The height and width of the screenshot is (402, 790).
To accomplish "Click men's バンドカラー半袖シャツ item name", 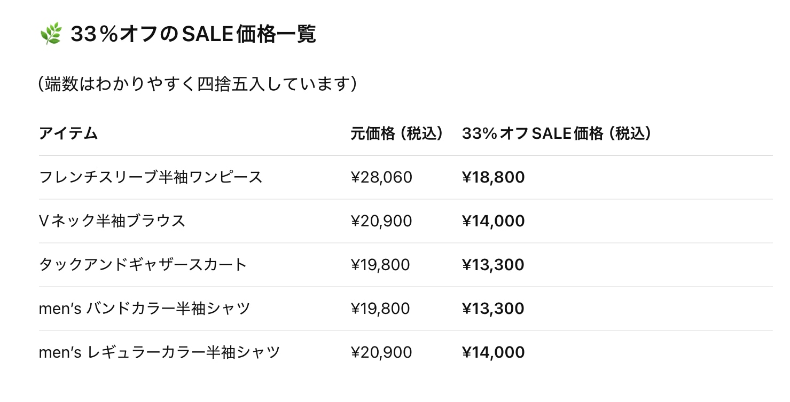I will [x=145, y=309].
